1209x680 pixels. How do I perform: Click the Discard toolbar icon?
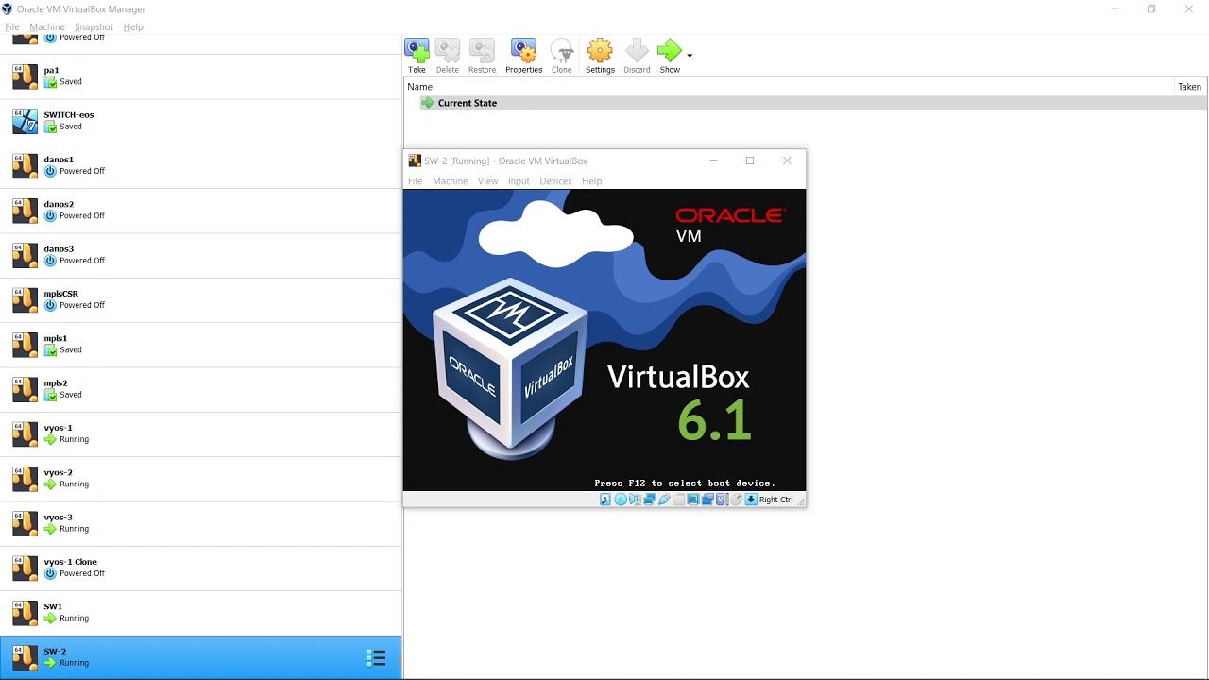637,56
